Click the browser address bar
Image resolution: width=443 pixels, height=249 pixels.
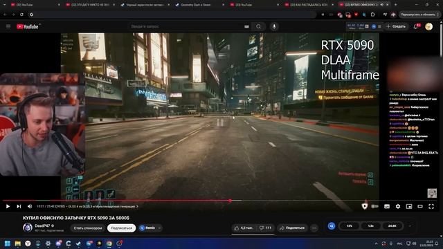(172, 15)
